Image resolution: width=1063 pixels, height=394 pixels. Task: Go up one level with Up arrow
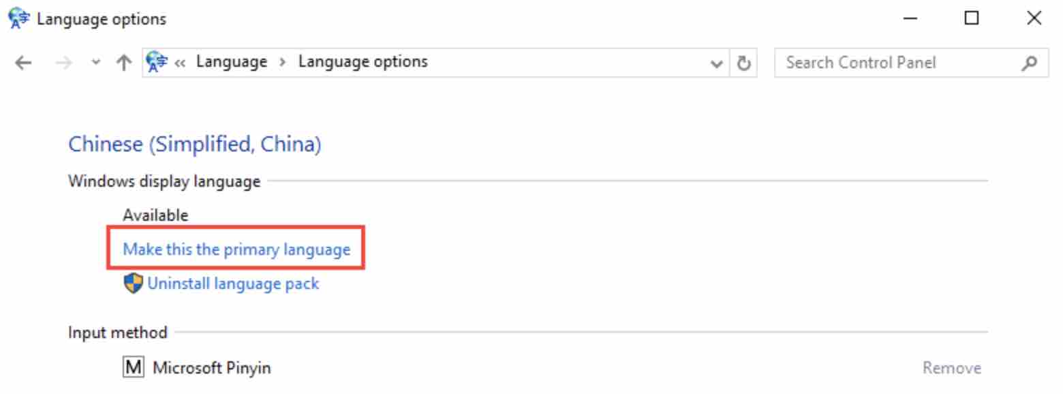click(123, 63)
